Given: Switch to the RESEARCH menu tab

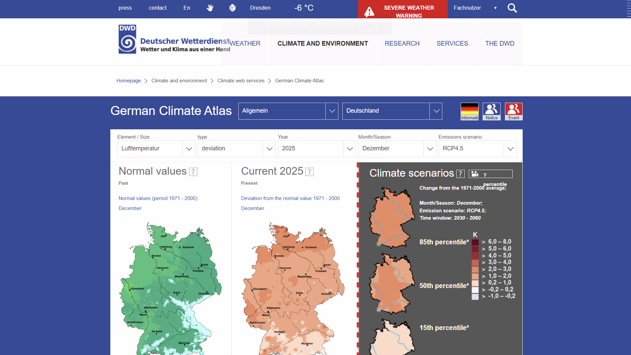Looking at the screenshot, I should [402, 43].
